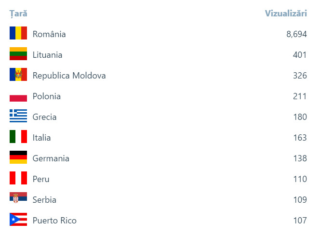
Task: Click the Peru flag icon
Action: pyautogui.click(x=18, y=178)
